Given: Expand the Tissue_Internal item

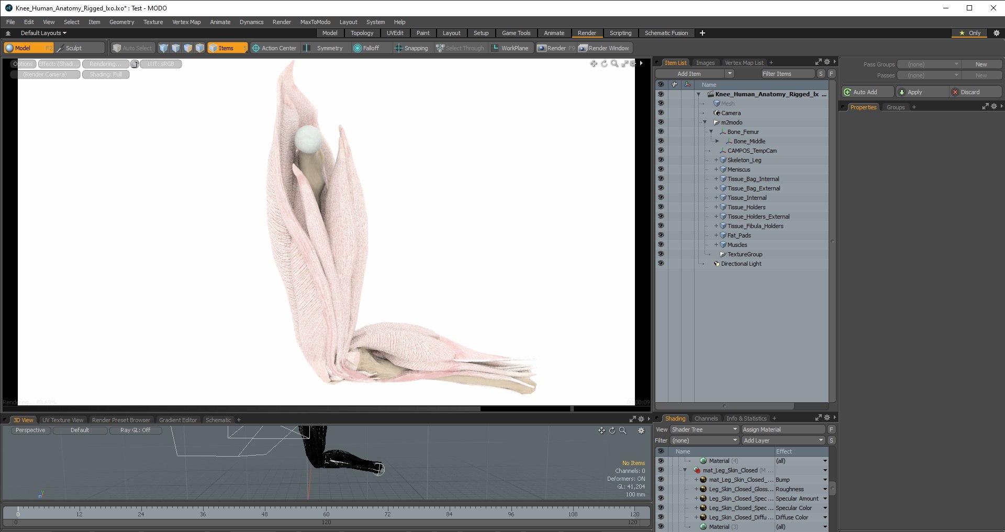Looking at the screenshot, I should click(716, 198).
